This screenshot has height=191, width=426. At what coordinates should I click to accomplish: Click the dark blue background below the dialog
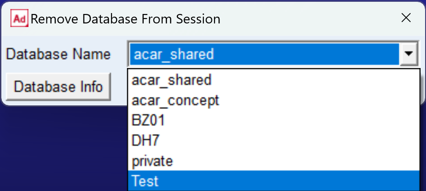[x=59, y=149]
